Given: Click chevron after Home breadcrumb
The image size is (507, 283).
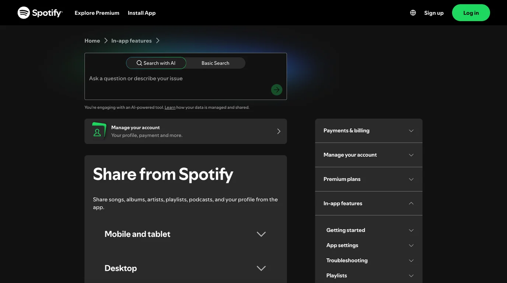Looking at the screenshot, I should point(106,41).
